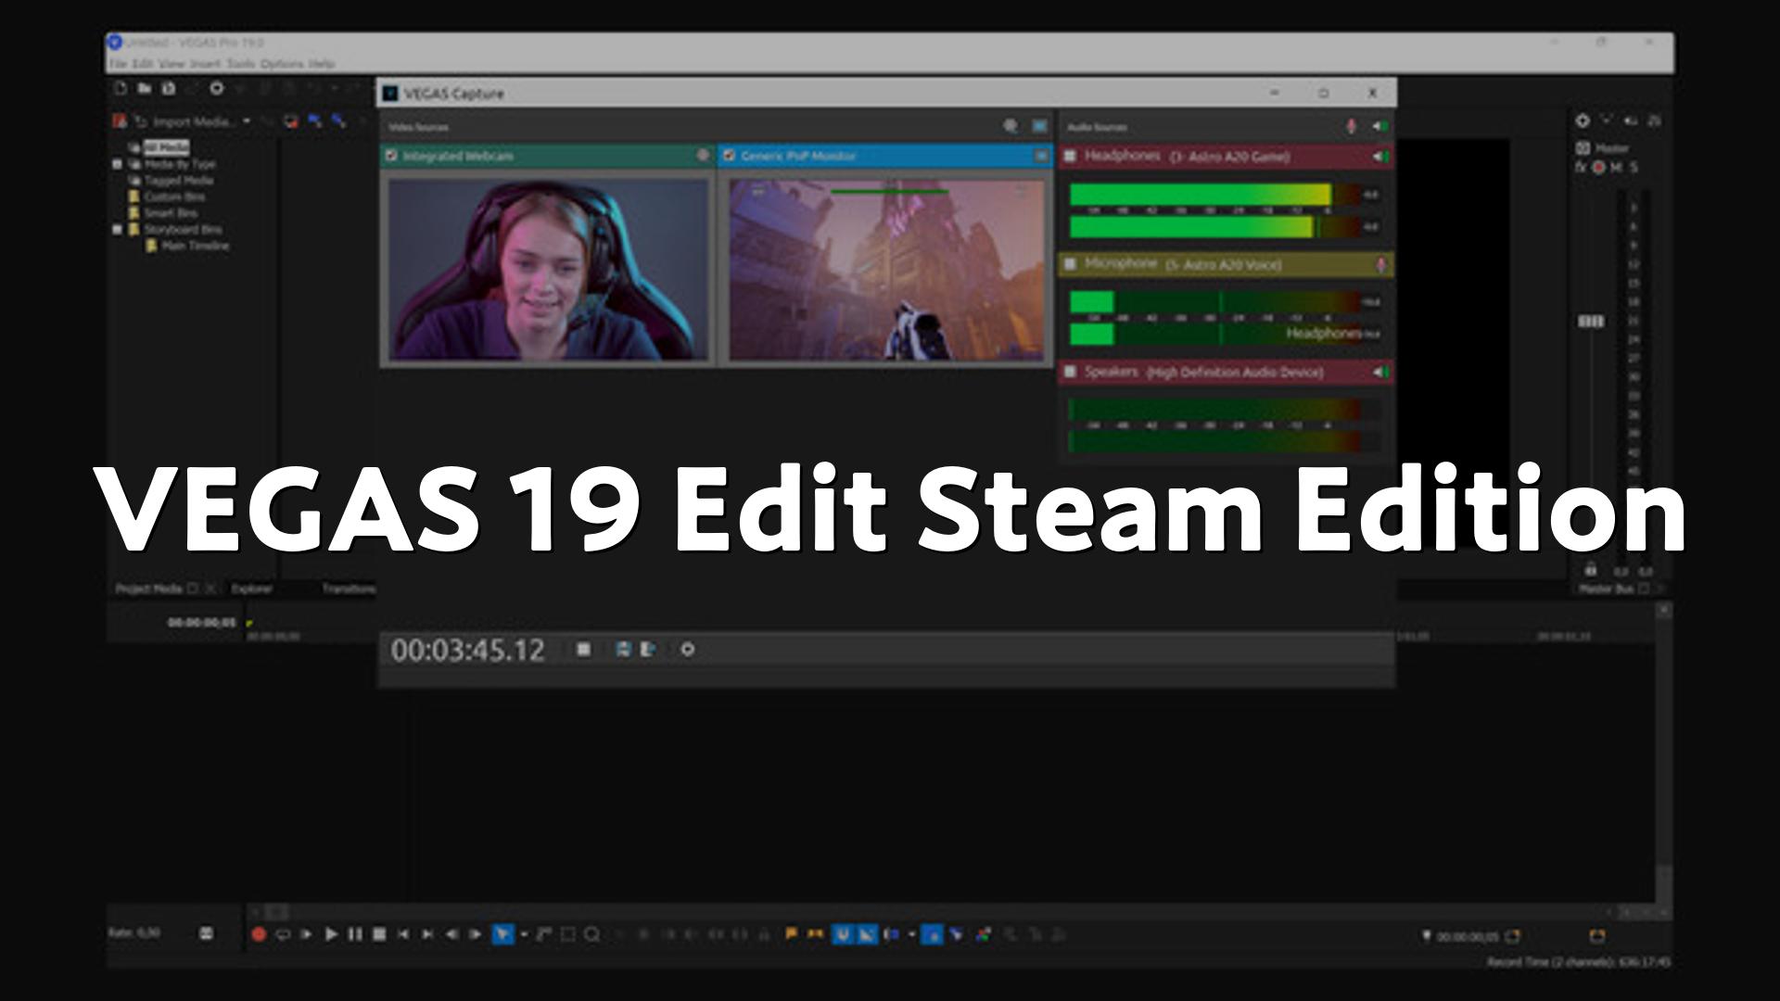Viewport: 1780px width, 1001px height.
Task: Click the Generic PnP Monitor options icon
Action: [1040, 156]
